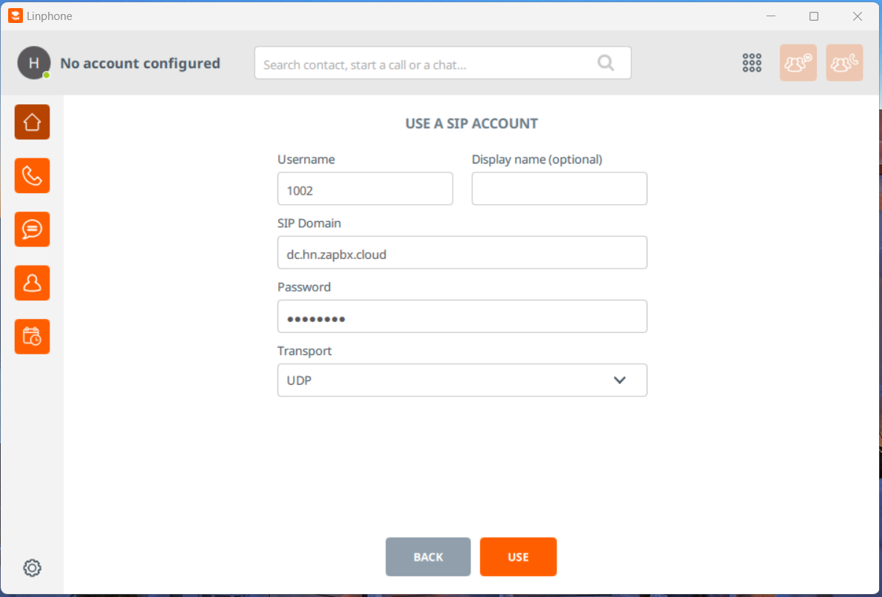Image resolution: width=882 pixels, height=597 pixels.
Task: Click the magnifier icon in search bar
Action: pyautogui.click(x=605, y=63)
